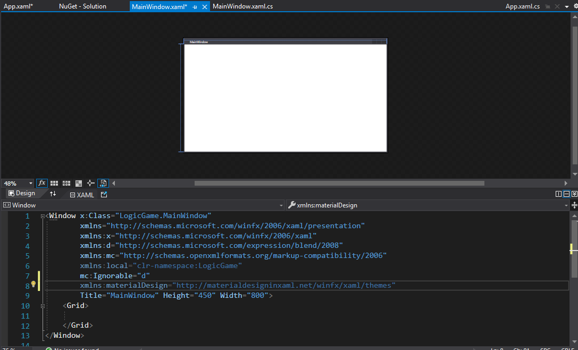
Task: Toggle snapping to gridlines
Action: 66,183
